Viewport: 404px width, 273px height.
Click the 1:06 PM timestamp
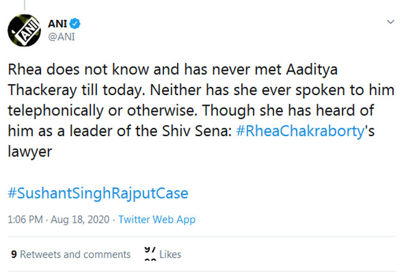[x=25, y=220]
